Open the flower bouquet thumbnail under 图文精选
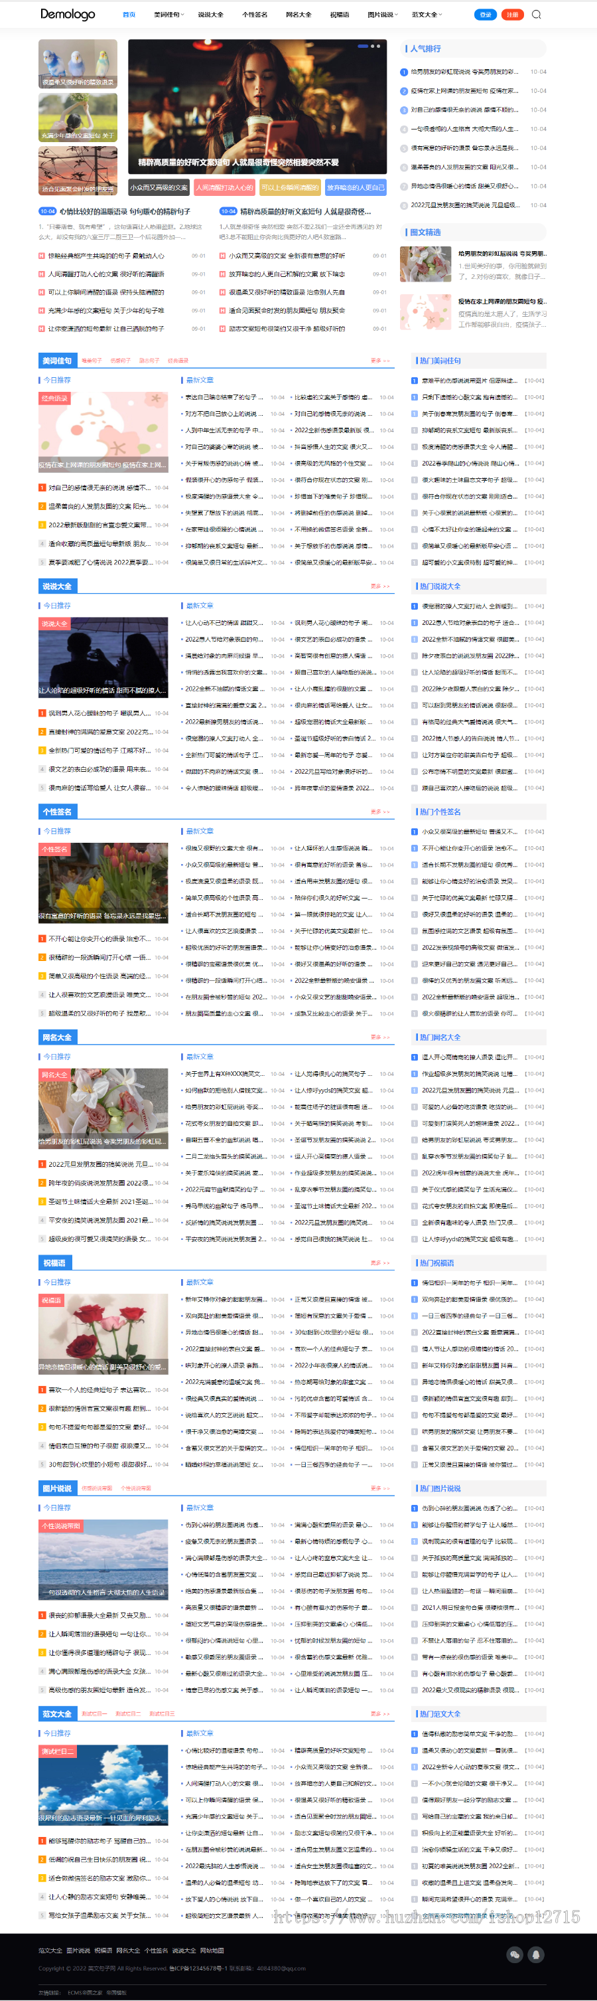 pos(425,264)
